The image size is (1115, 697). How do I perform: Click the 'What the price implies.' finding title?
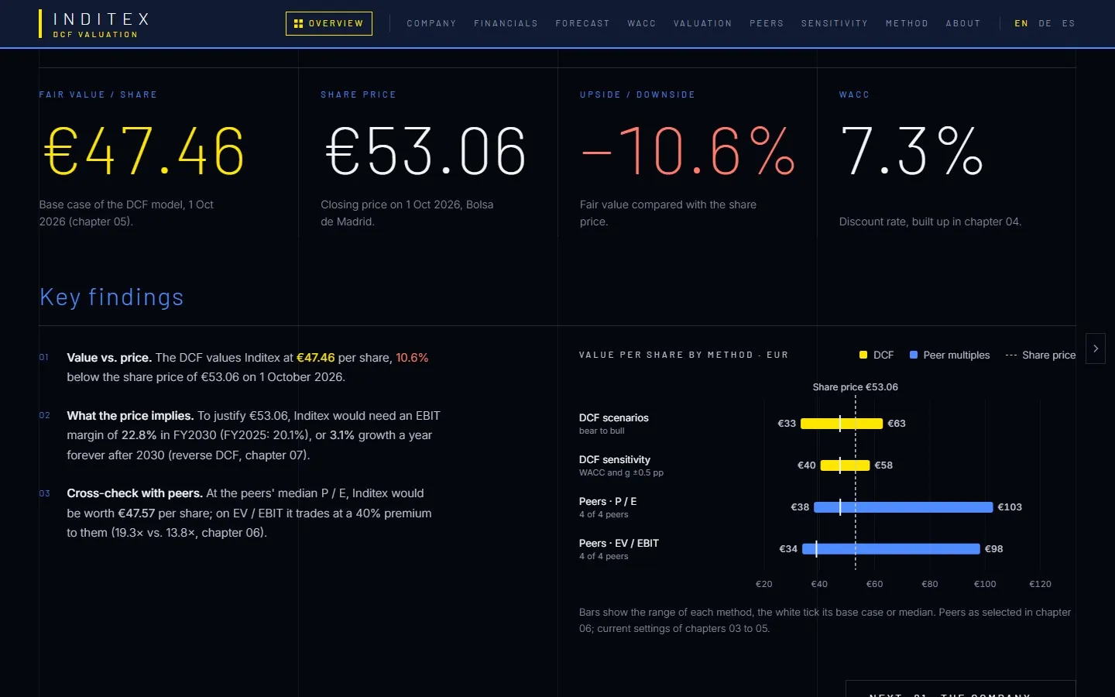(x=130, y=416)
